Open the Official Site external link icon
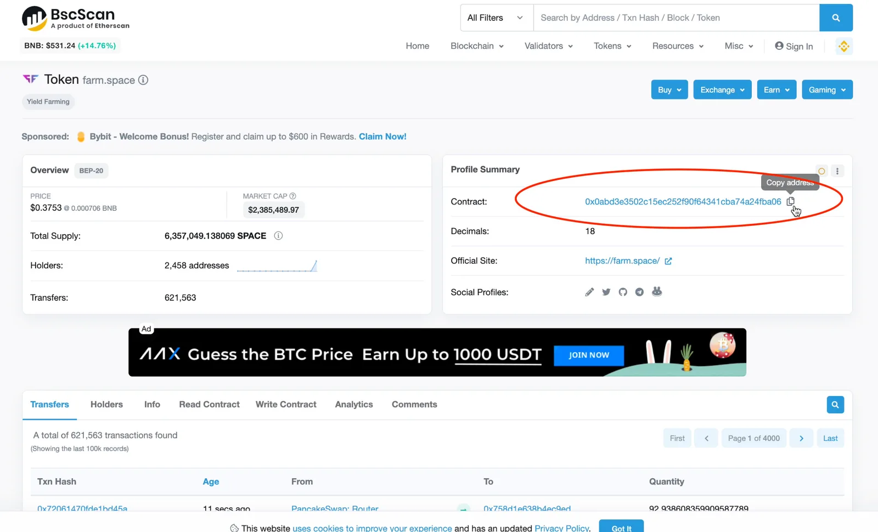The width and height of the screenshot is (878, 532). tap(668, 261)
